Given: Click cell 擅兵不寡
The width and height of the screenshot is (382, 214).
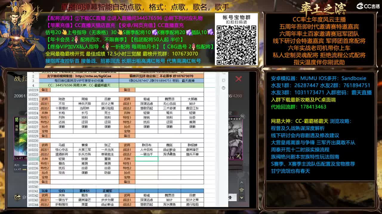Looking at the screenshot, I should point(192,154).
